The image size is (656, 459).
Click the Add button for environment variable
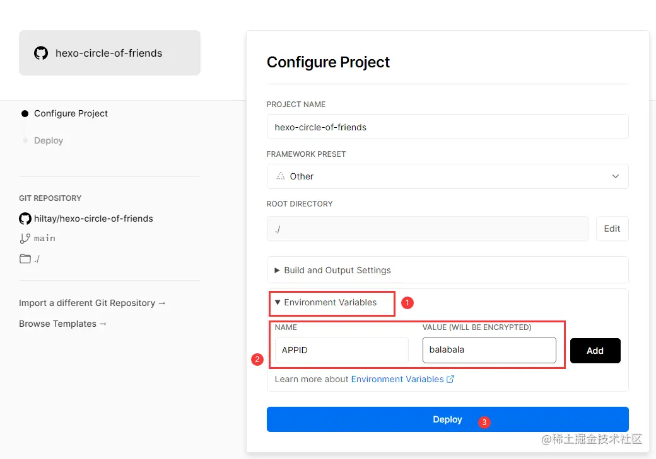coord(595,351)
